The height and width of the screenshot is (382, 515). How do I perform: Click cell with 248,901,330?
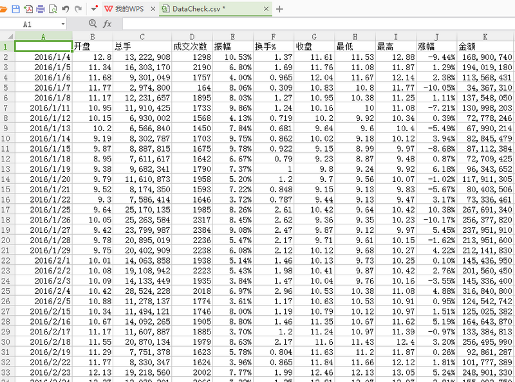pos(486,372)
